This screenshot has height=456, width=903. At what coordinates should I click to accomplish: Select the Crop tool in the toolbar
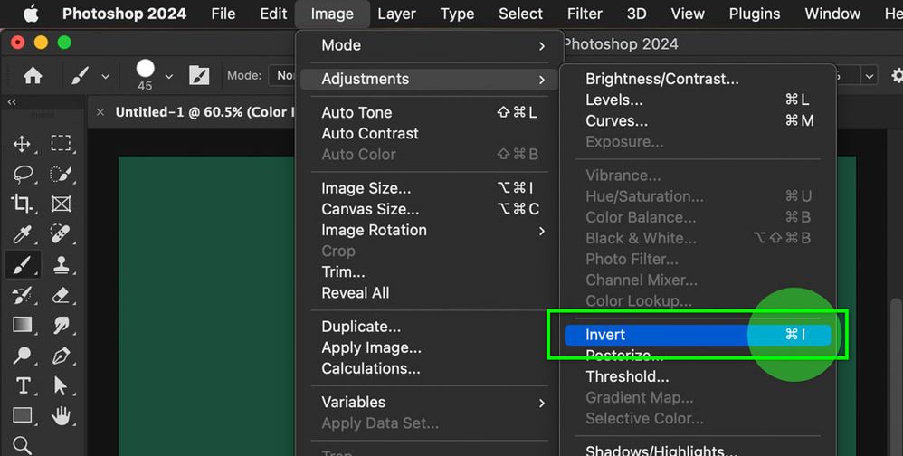click(22, 204)
